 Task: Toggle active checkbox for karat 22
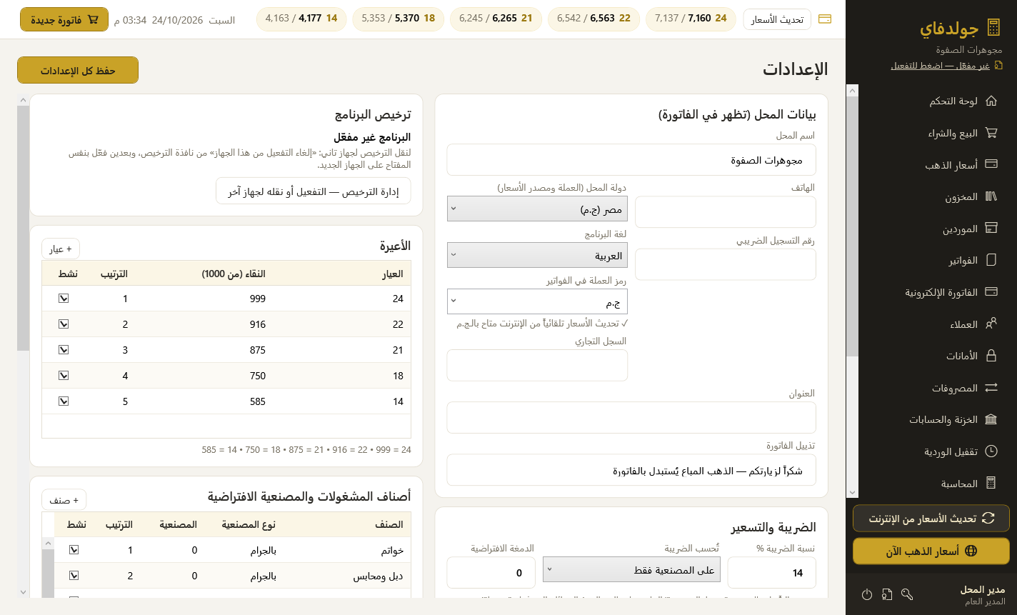coord(64,324)
